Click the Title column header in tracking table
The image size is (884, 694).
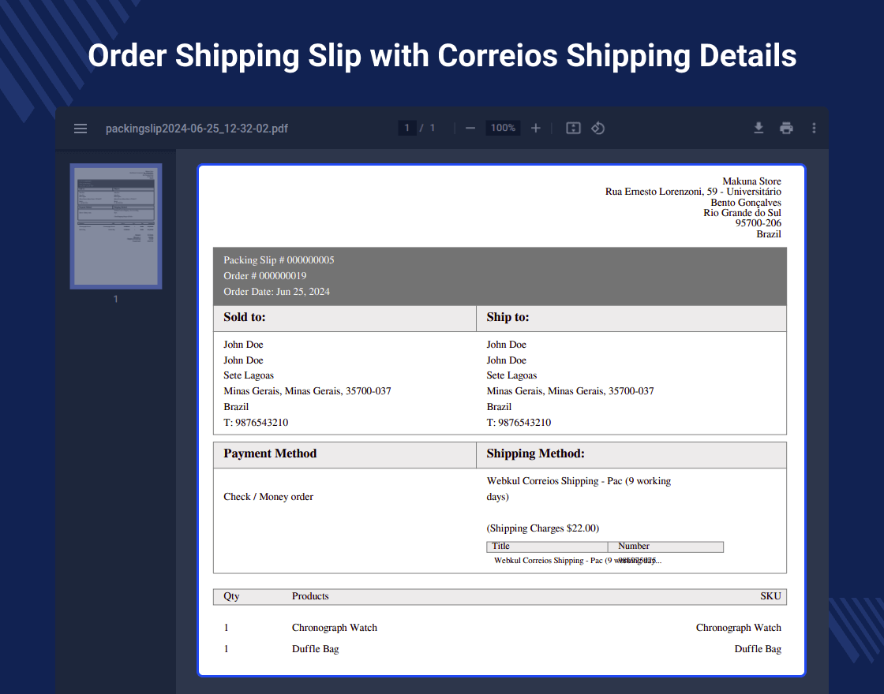(500, 546)
